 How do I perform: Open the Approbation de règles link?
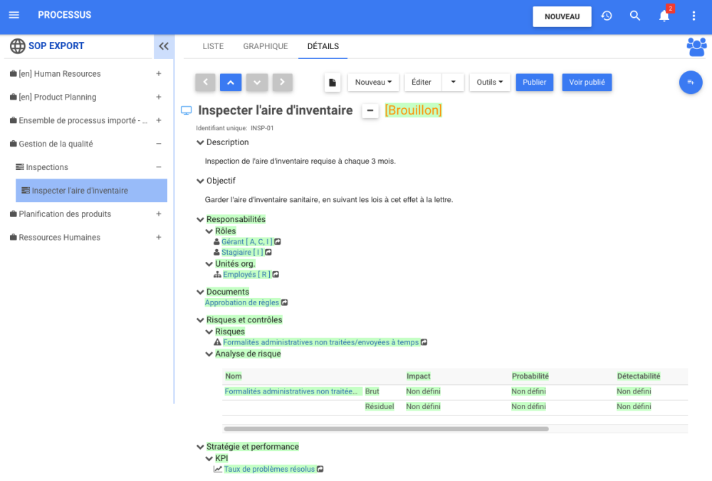pos(241,302)
